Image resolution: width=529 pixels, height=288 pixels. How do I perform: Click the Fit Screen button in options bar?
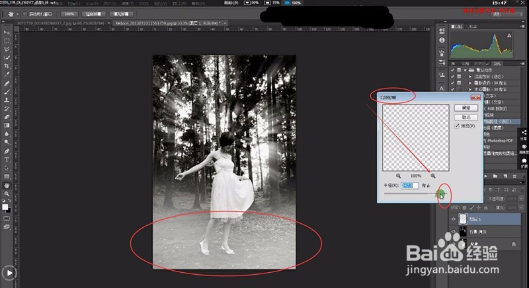93,14
